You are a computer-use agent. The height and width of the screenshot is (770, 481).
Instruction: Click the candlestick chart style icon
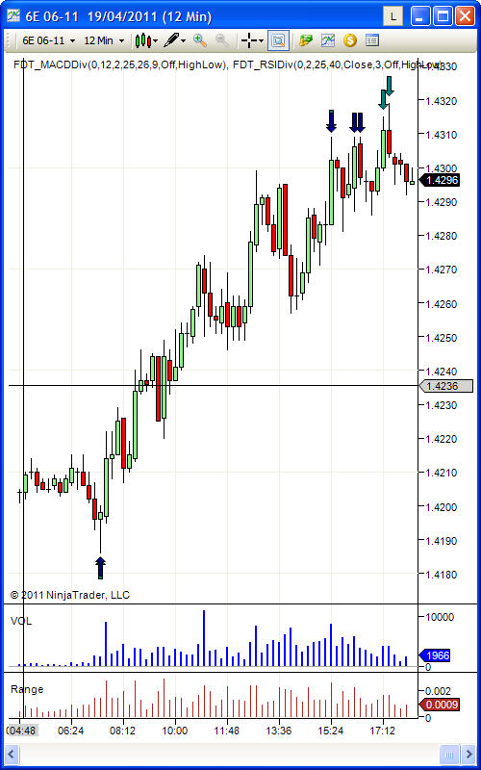142,40
